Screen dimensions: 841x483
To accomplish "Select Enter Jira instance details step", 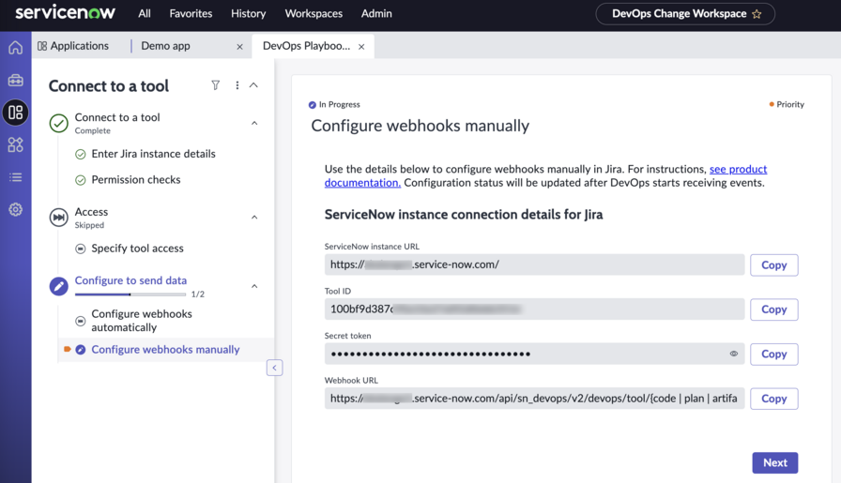I will (153, 154).
